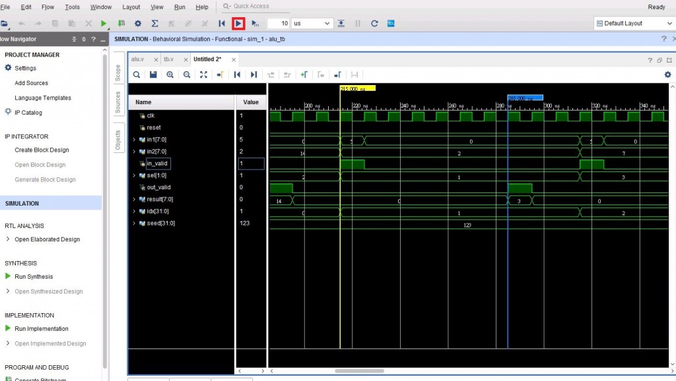676x381 pixels.
Task: Run simulation for specified time icon
Action: click(255, 23)
